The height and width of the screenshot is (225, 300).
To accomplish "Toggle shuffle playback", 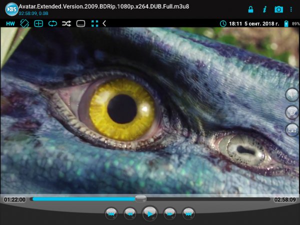I will point(66,23).
